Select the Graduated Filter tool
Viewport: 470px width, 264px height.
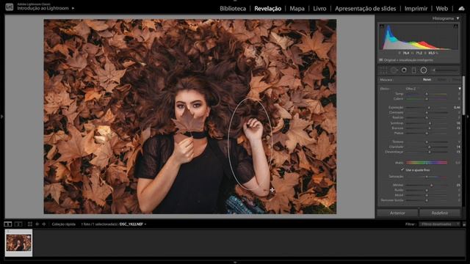coord(413,70)
